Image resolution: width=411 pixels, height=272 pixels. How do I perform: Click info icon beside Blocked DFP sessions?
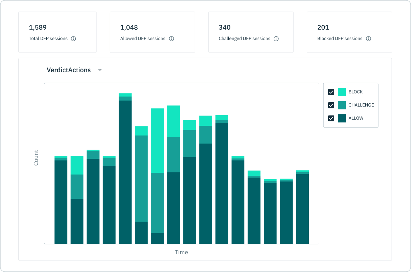point(368,39)
